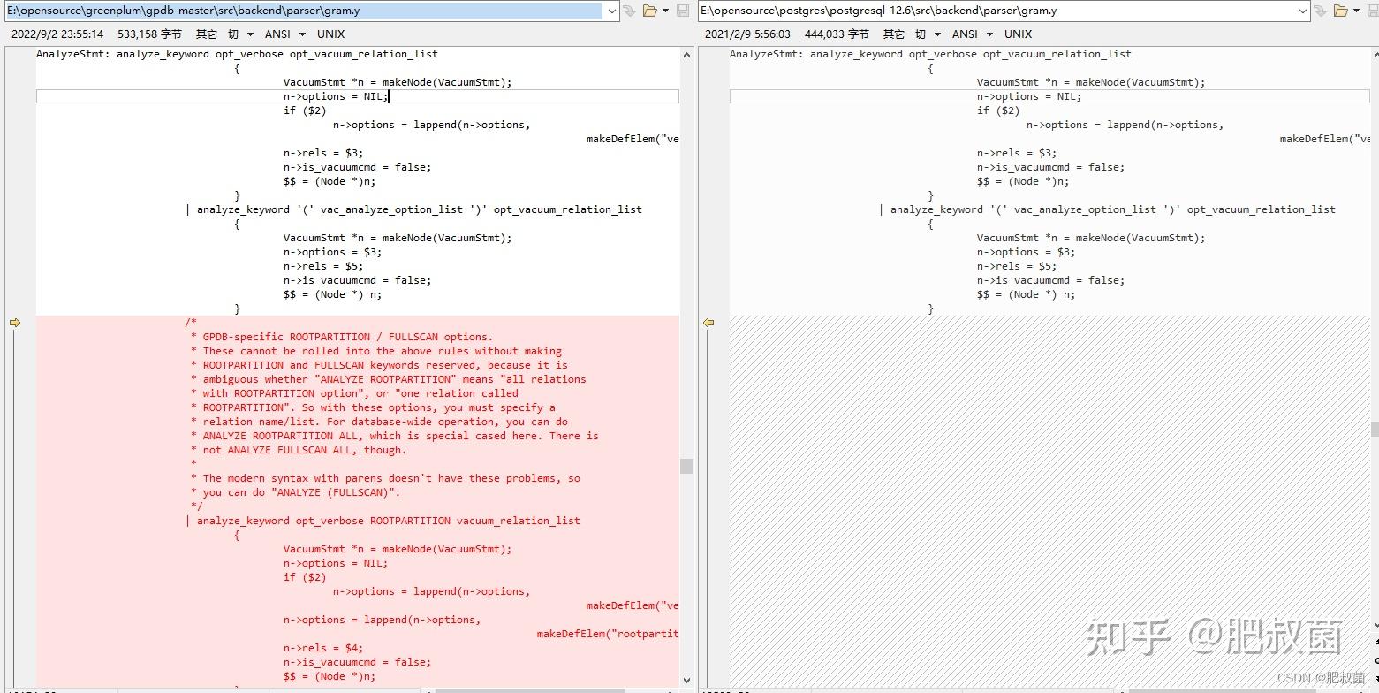Click the right pane recent-file reload arrow icon
This screenshot has height=693, width=1379.
(1319, 11)
